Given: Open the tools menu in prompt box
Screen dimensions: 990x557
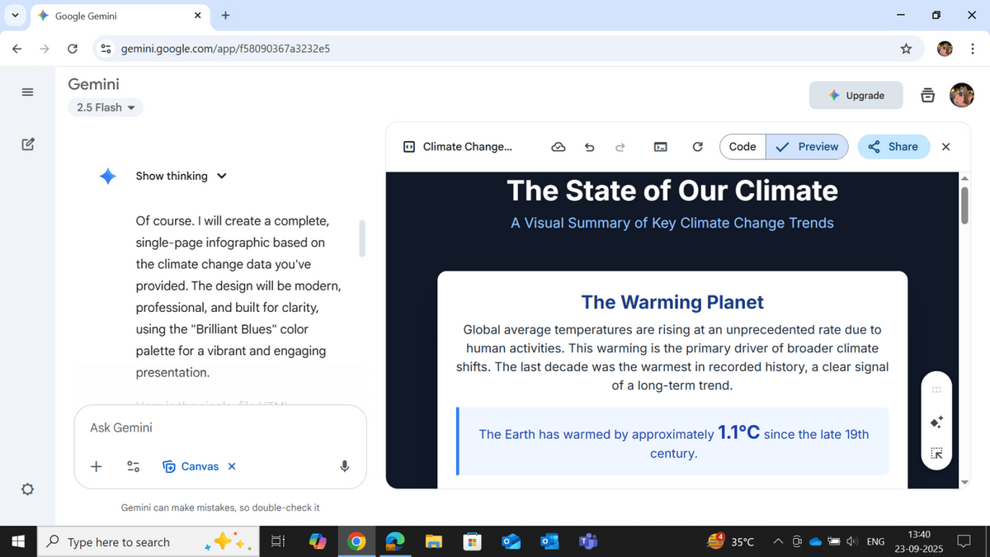Looking at the screenshot, I should click(133, 466).
